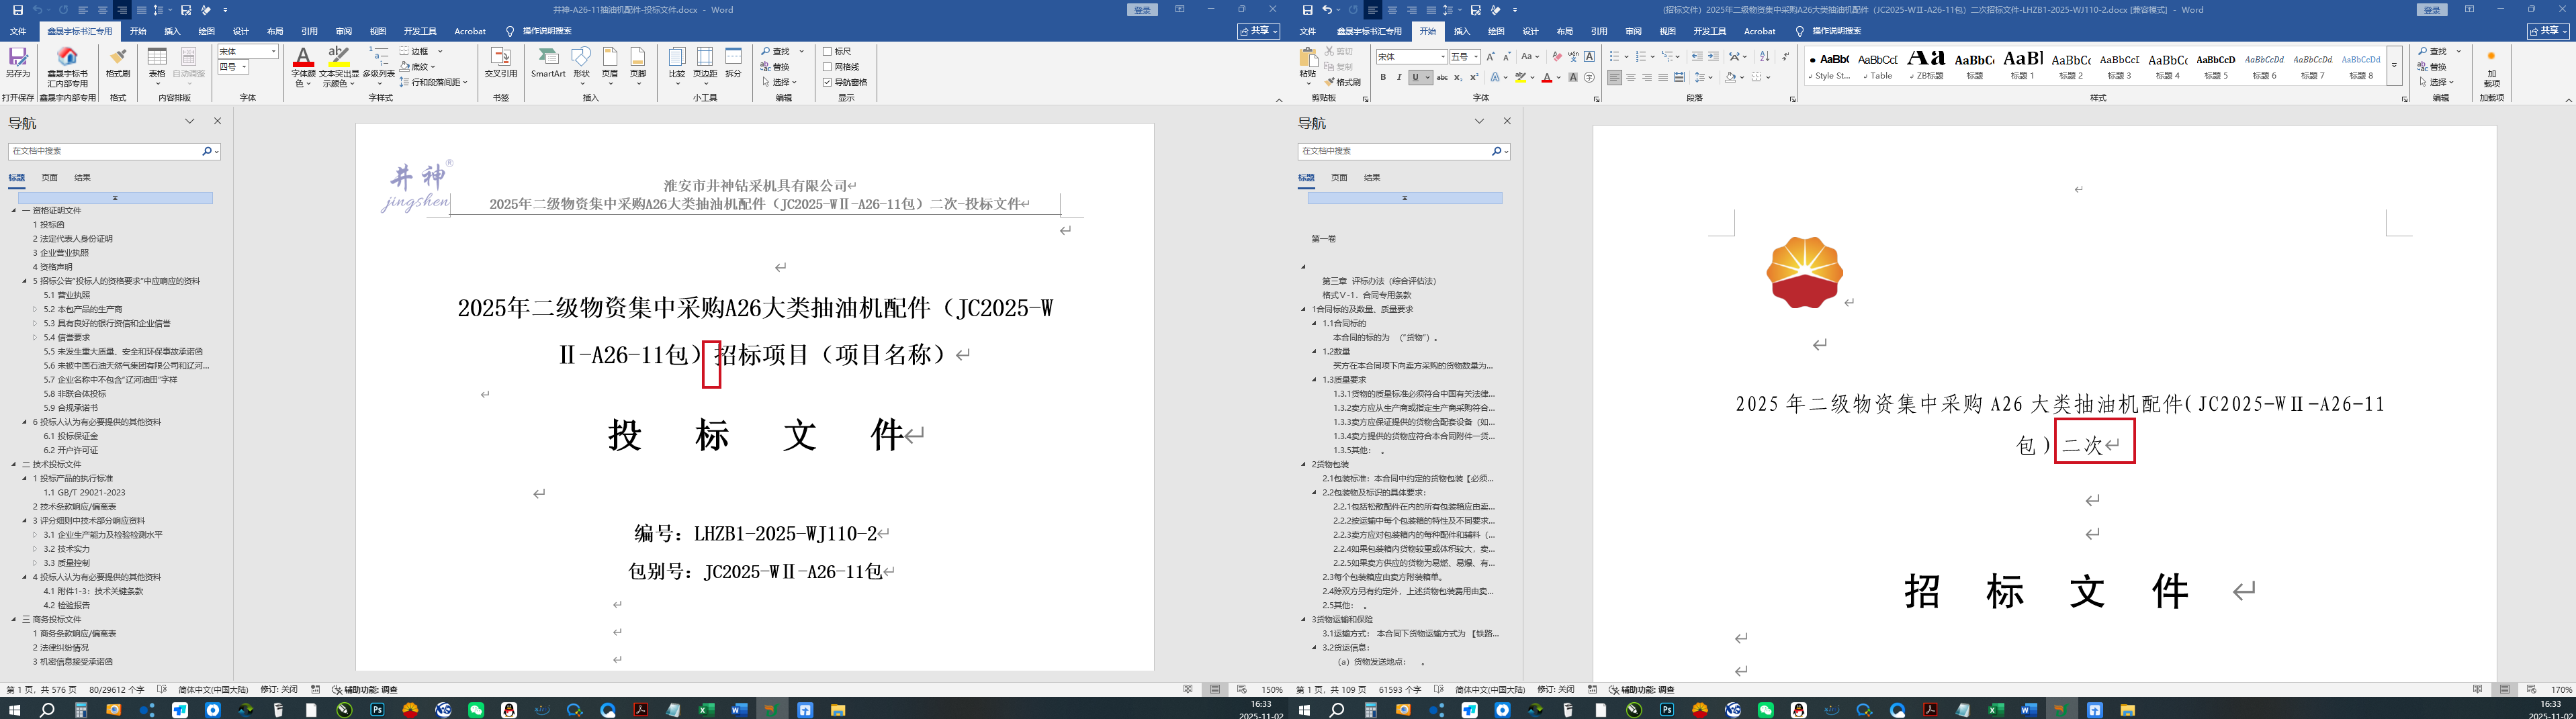Open the 五号 font size dropdown in the 招标文件 window
Image resolution: width=2576 pixels, height=719 pixels.
click(1476, 57)
